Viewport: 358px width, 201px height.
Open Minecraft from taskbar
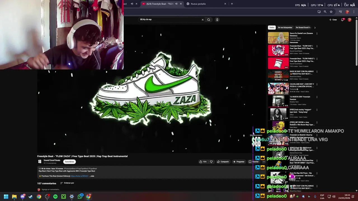tap(63, 197)
